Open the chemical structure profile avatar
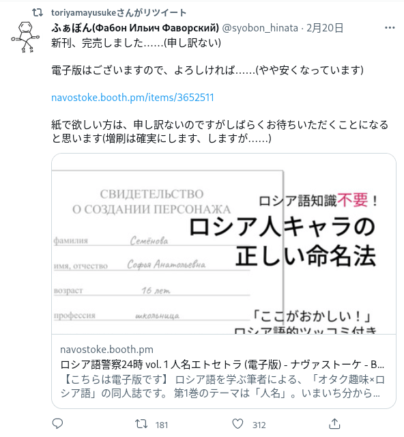 pos(25,37)
